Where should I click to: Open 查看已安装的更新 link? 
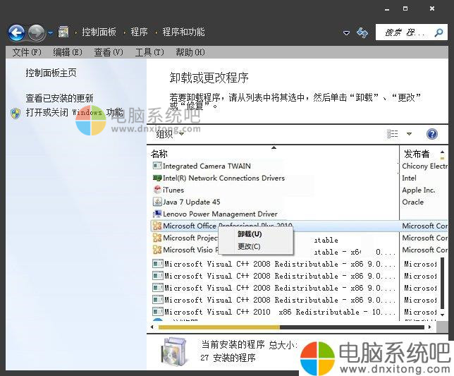(59, 98)
